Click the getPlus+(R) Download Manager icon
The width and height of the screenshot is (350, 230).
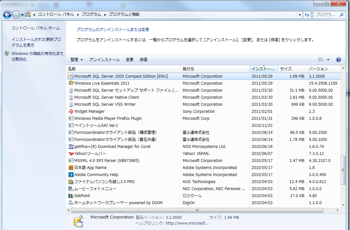(x=71, y=147)
